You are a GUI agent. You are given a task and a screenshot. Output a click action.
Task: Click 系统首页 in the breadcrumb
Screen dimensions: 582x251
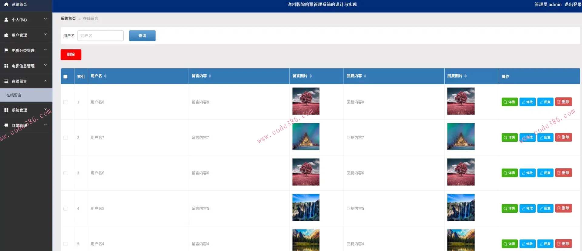[x=68, y=18]
